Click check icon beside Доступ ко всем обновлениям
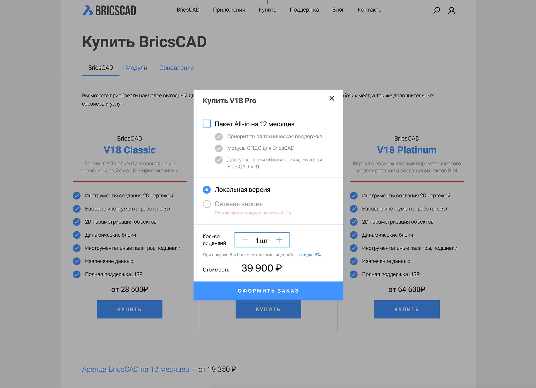The height and width of the screenshot is (388, 536). tap(219, 160)
